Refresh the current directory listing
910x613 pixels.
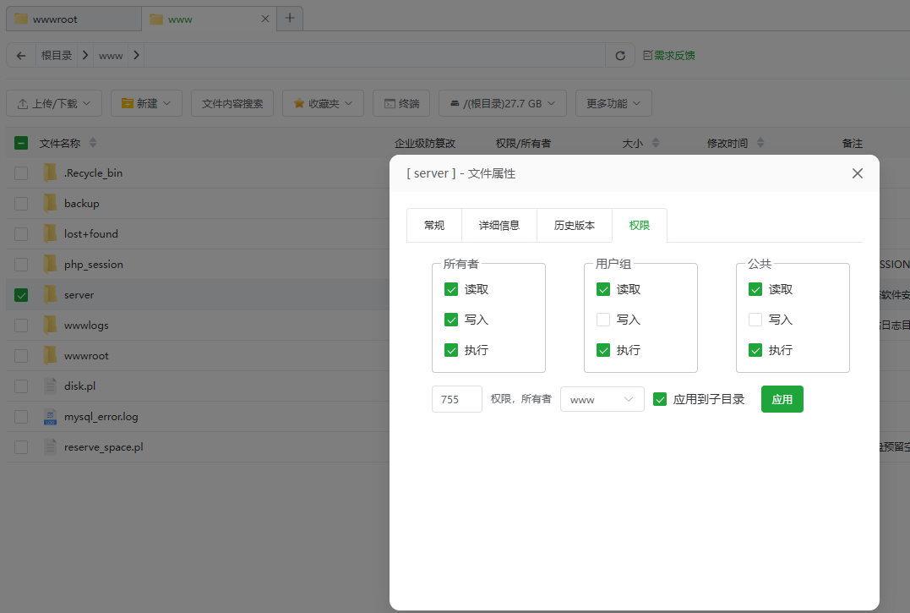(620, 56)
